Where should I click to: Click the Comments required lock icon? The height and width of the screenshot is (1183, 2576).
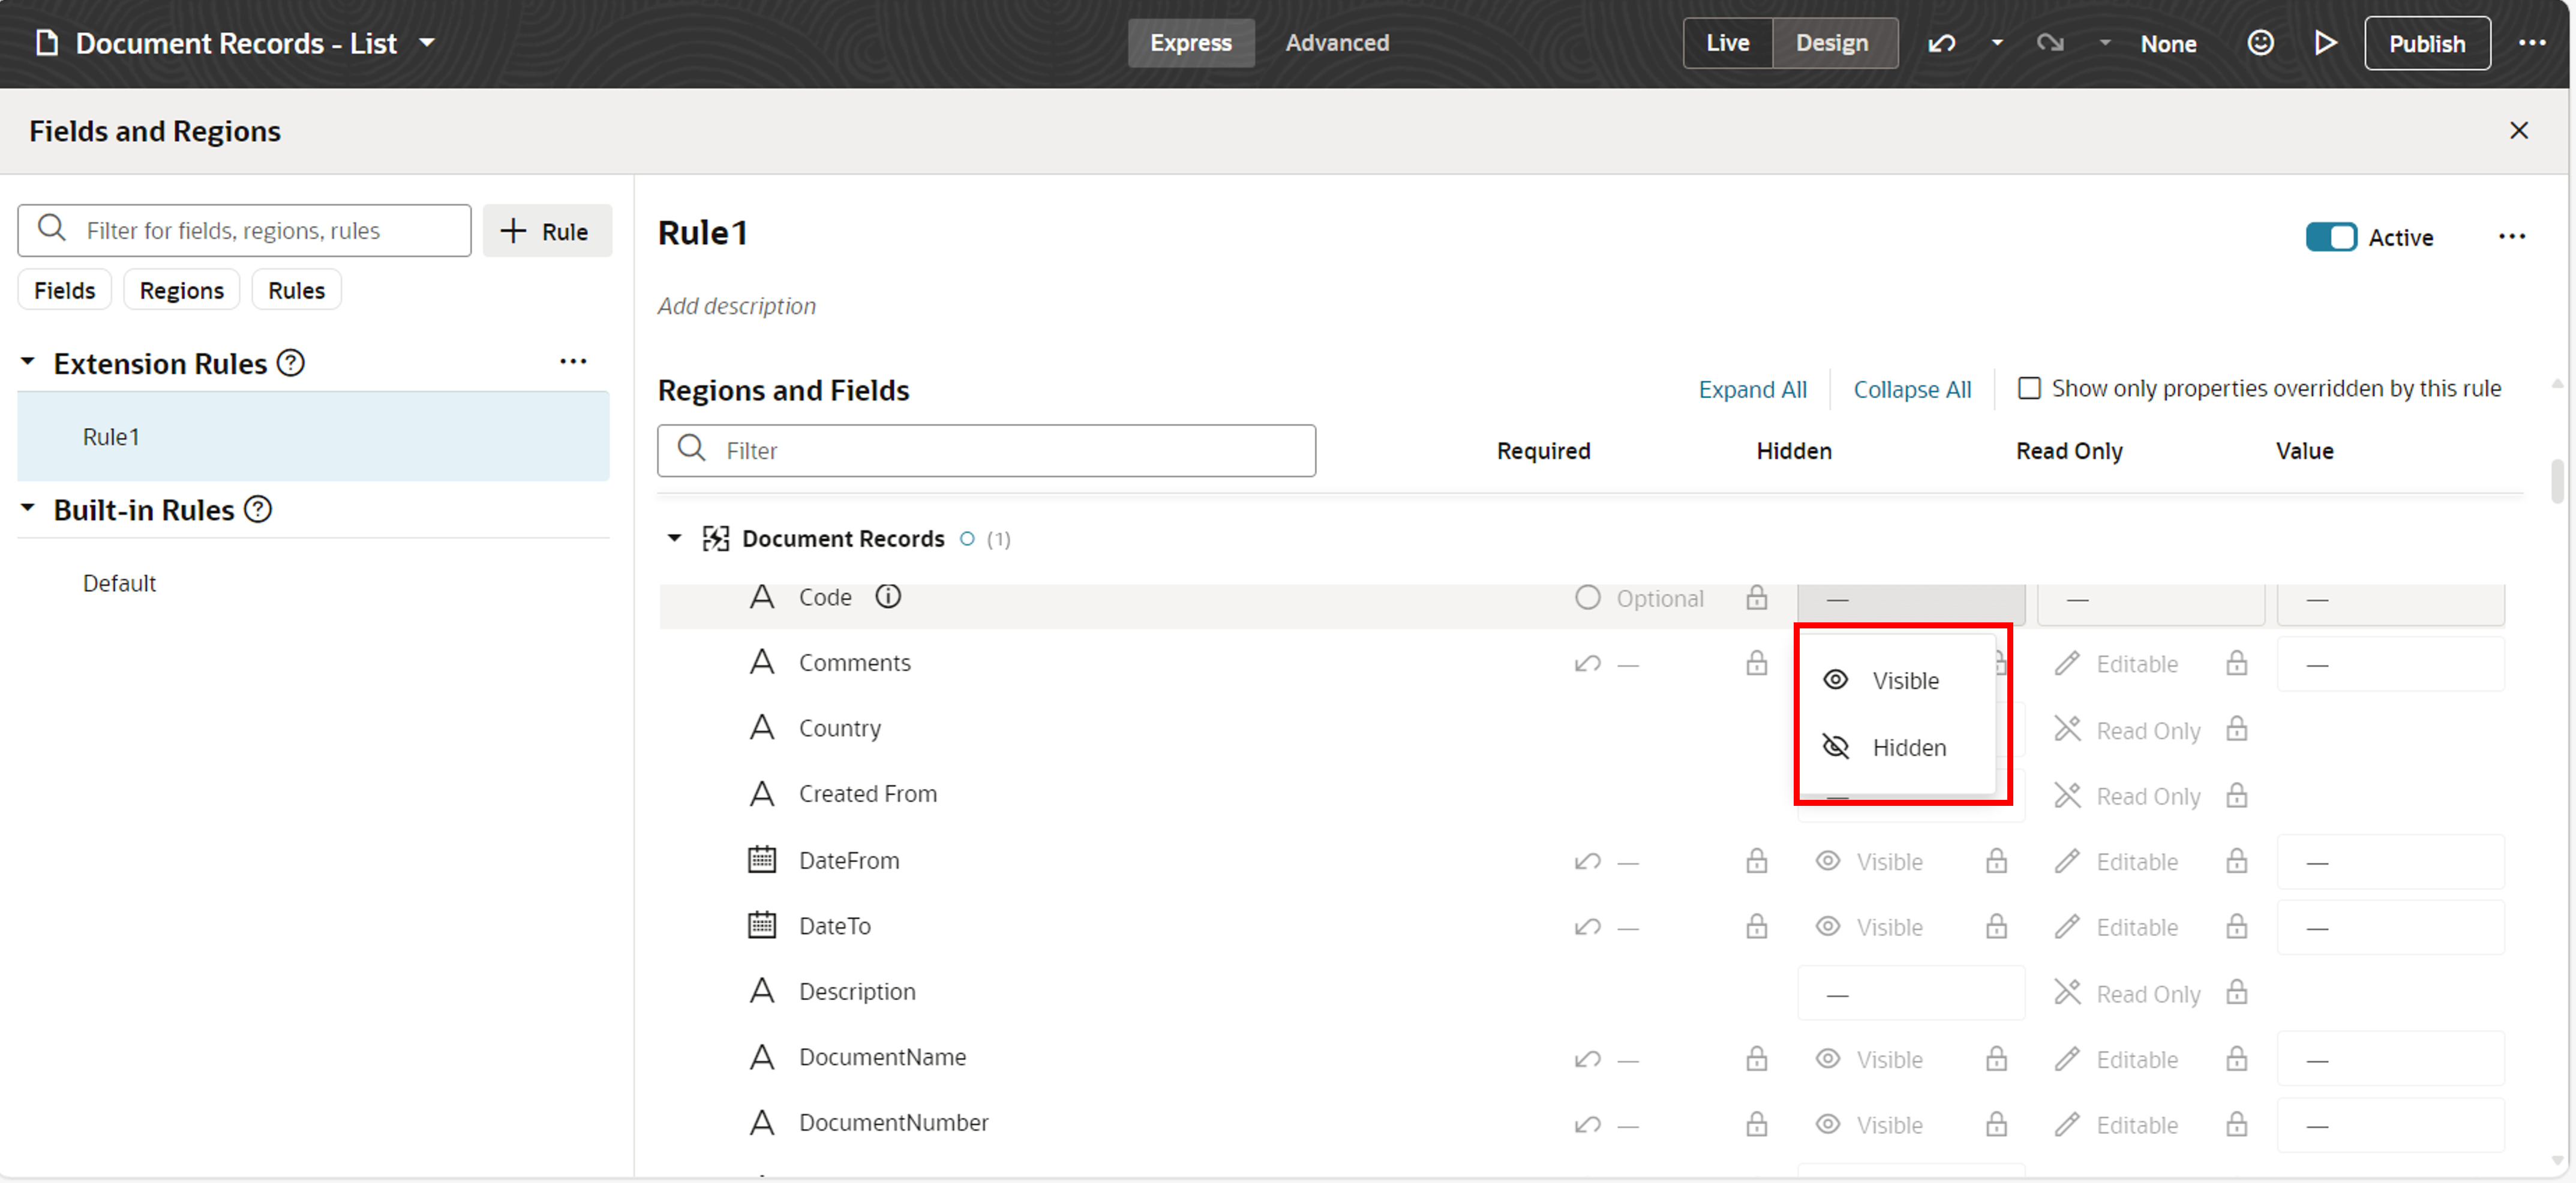(x=1757, y=663)
